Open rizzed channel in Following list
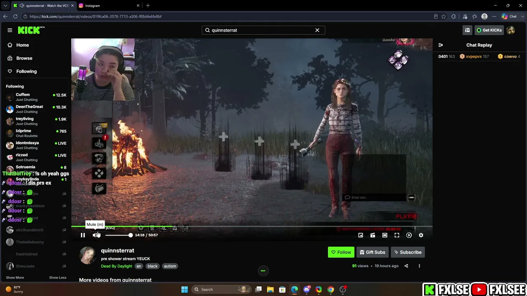527x296 pixels. tap(36, 157)
